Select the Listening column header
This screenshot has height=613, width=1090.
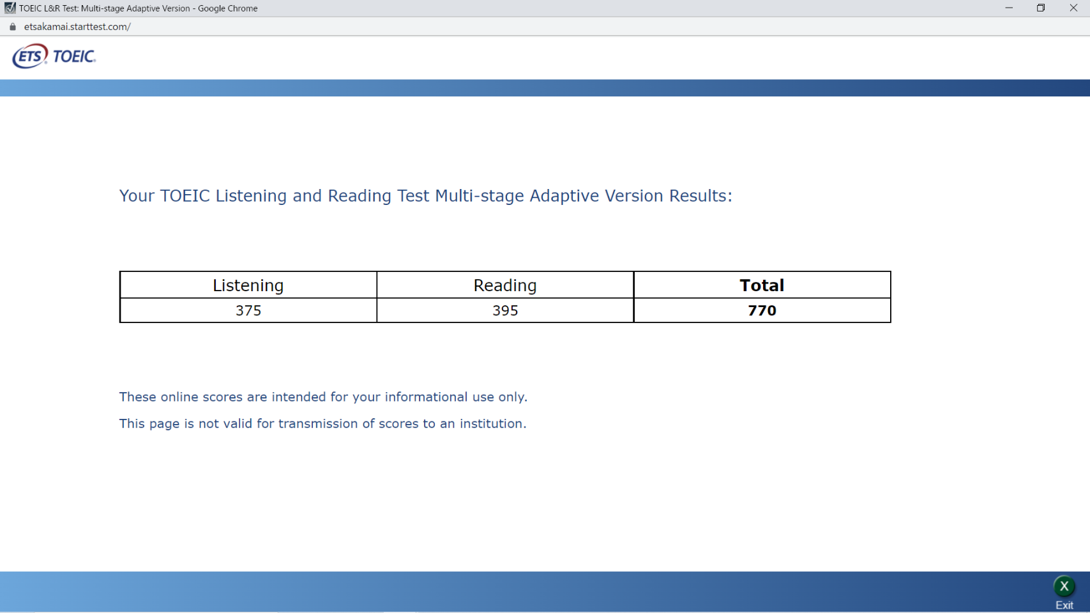[x=248, y=285]
